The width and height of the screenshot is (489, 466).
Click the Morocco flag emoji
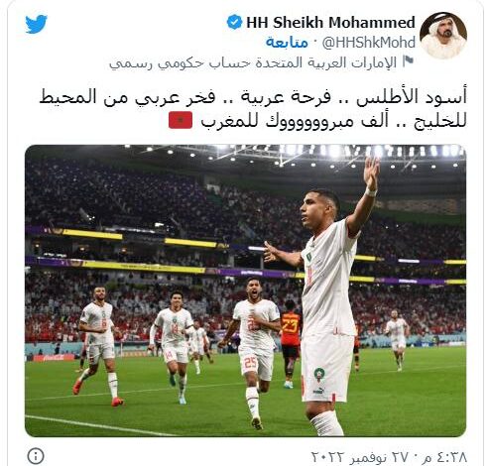pyautogui.click(x=181, y=120)
